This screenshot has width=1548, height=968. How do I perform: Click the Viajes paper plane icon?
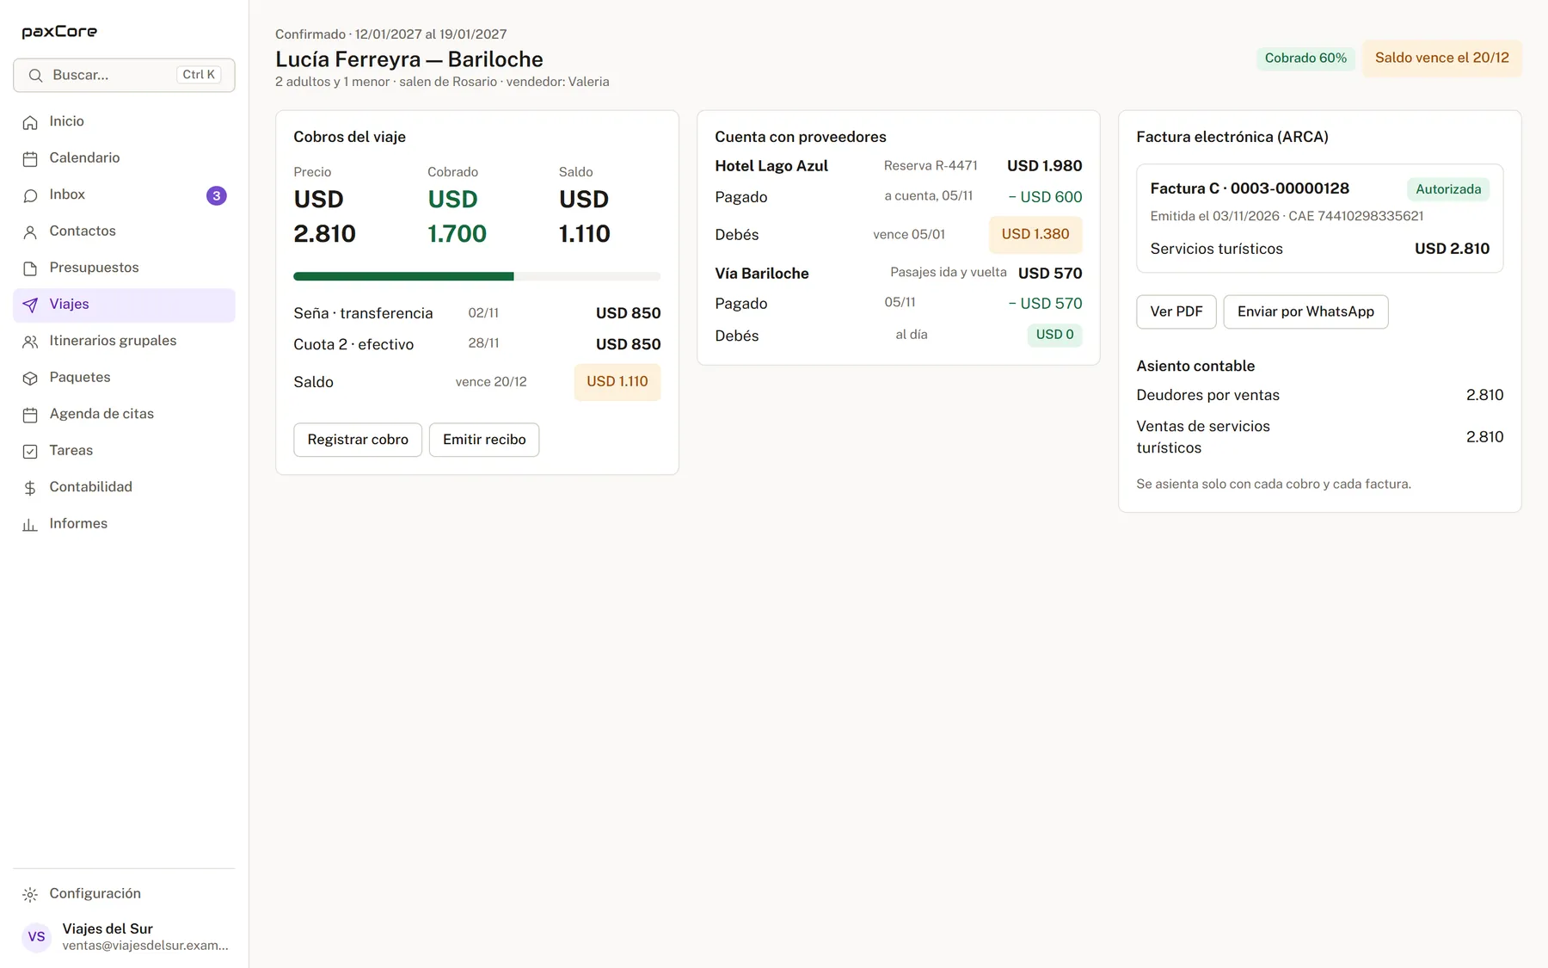(x=30, y=305)
